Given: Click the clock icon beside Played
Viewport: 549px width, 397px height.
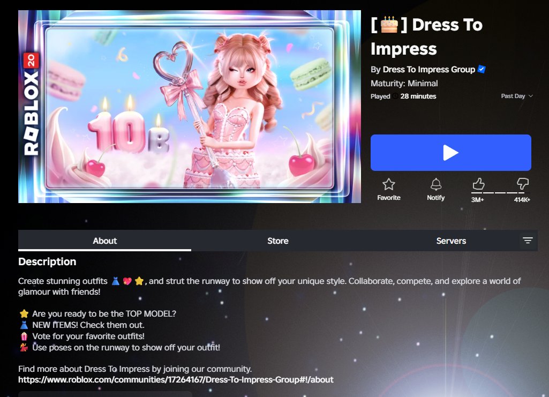Looking at the screenshot, I should [x=395, y=96].
